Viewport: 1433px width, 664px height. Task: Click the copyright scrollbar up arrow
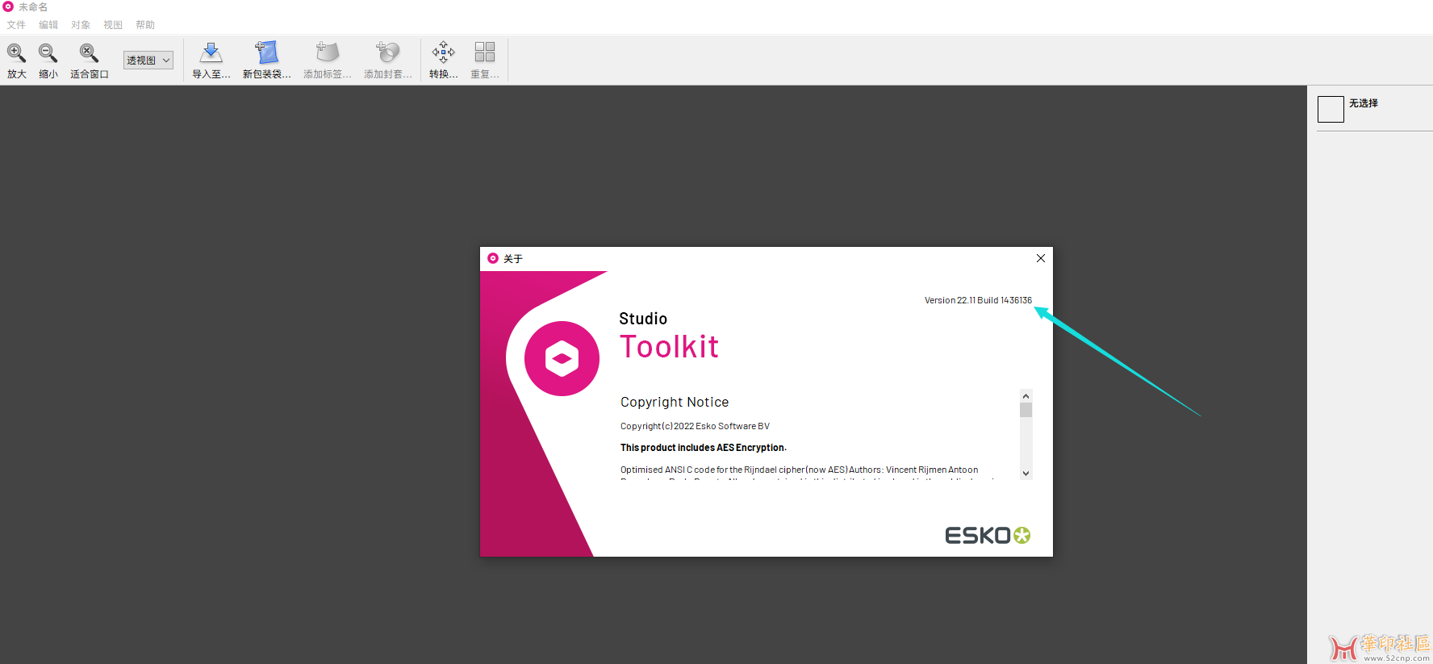coord(1026,396)
